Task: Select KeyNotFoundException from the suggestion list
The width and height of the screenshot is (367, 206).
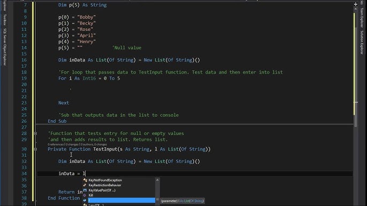Action: 105,180
